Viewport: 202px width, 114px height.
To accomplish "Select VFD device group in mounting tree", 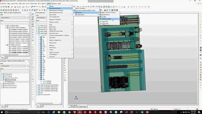I will tap(44, 79).
